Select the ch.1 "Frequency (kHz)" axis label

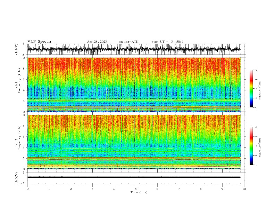coord(19,81)
